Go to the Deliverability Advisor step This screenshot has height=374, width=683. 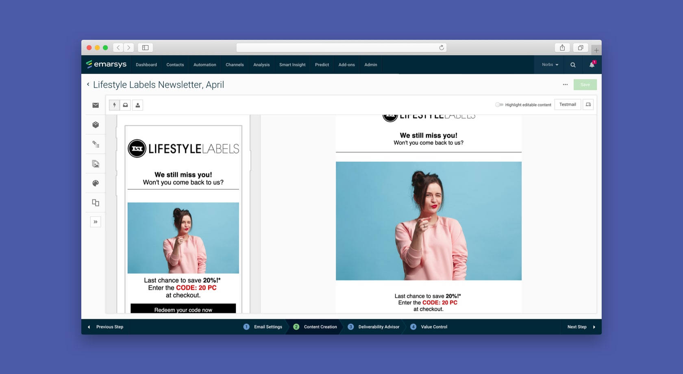(x=378, y=327)
